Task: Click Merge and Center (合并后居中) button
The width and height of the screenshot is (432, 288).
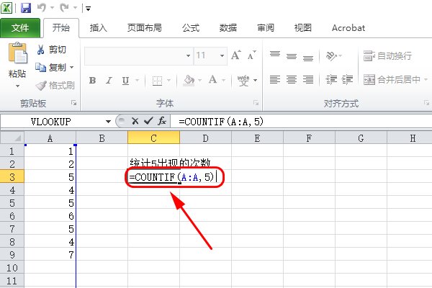Action: [x=392, y=80]
